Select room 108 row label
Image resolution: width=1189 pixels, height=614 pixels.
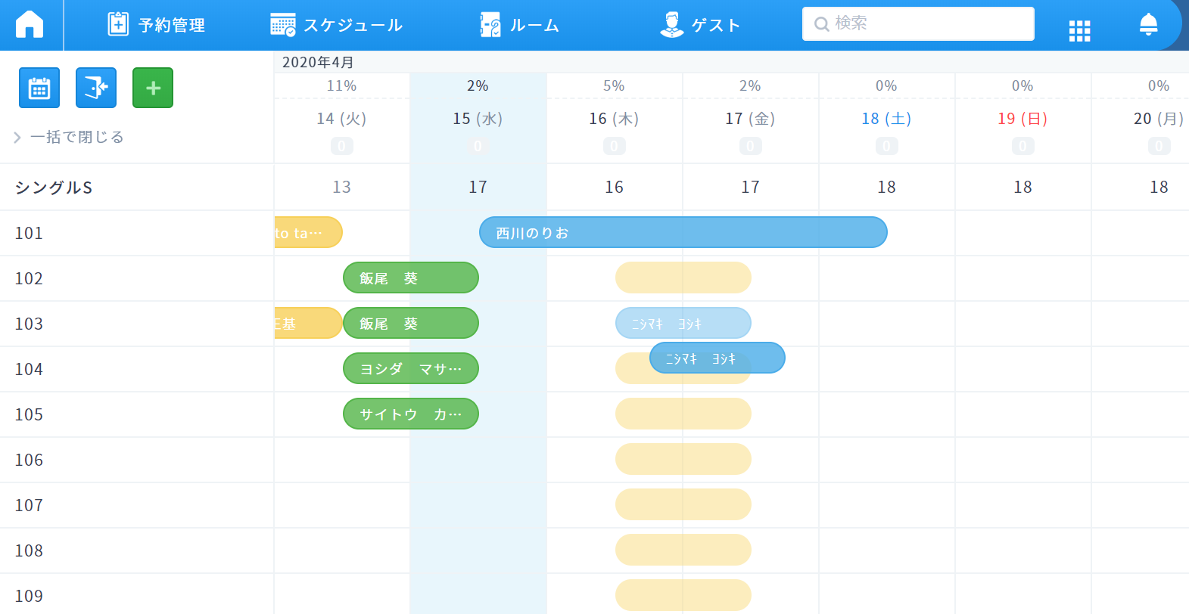coord(29,550)
